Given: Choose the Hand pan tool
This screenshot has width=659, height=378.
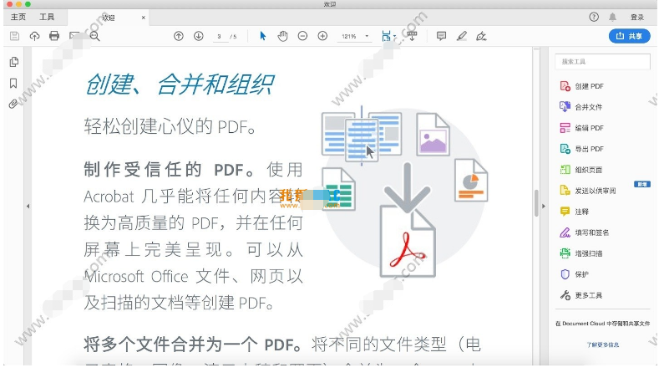Looking at the screenshot, I should tap(282, 36).
